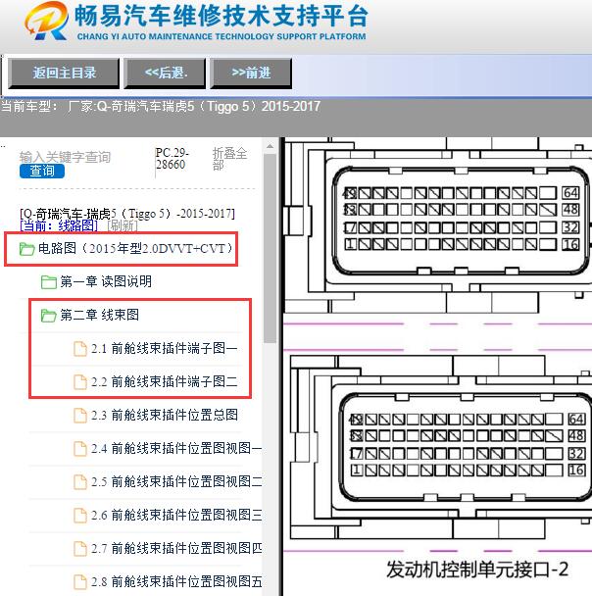Click the 2.8 document page icon
Image resolution: width=592 pixels, height=596 pixels.
click(79, 582)
